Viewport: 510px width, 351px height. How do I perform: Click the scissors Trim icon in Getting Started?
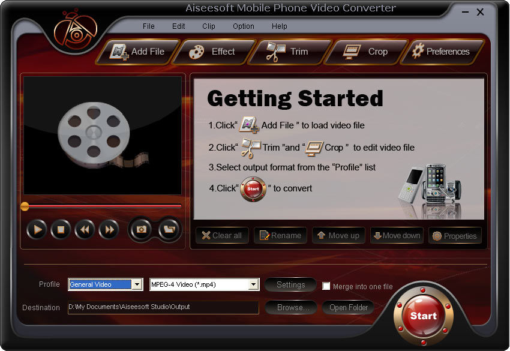250,148
